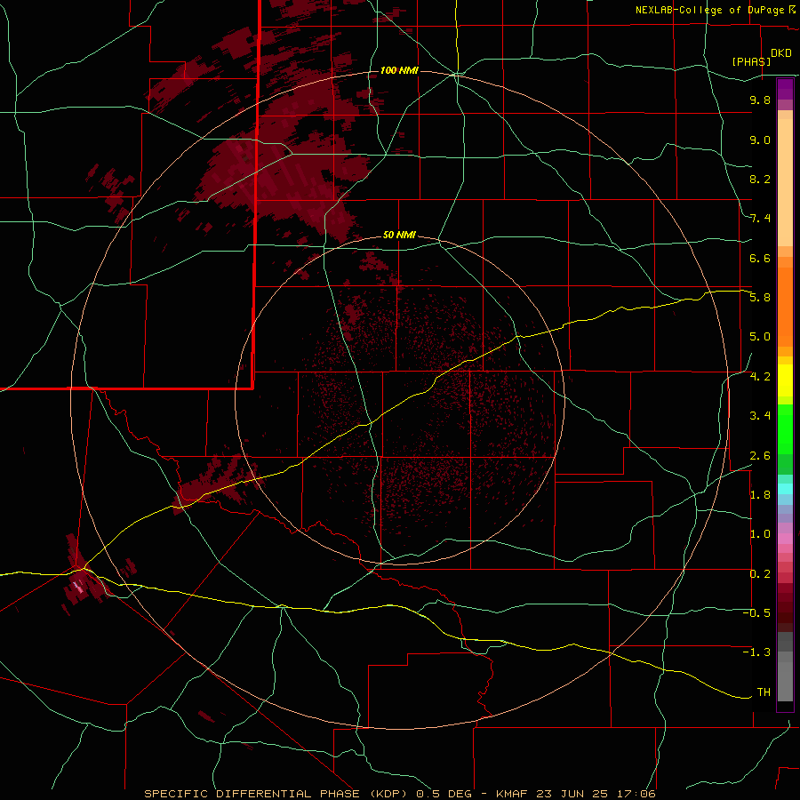
Task: Click the 100 NMI range ring label
Action: 399,70
